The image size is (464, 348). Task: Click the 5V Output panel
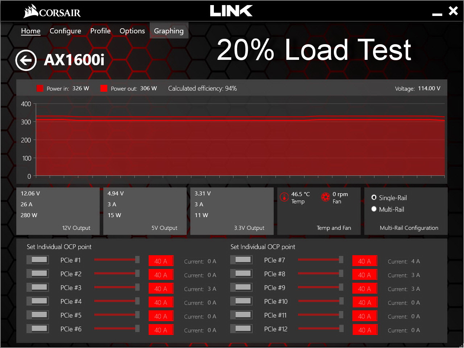coord(145,211)
